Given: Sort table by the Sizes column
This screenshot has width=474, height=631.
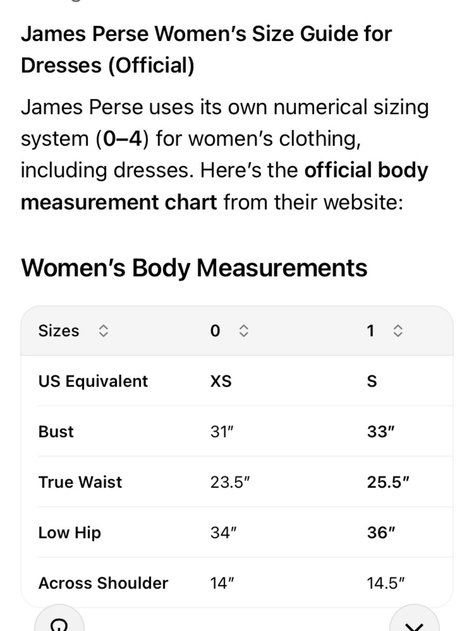Looking at the screenshot, I should pos(103,331).
